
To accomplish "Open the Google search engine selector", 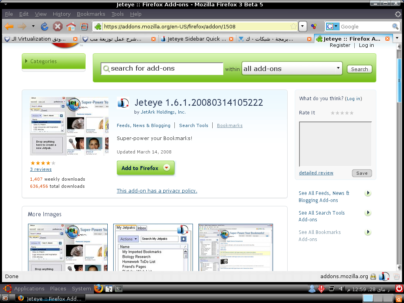I will click(x=333, y=26).
